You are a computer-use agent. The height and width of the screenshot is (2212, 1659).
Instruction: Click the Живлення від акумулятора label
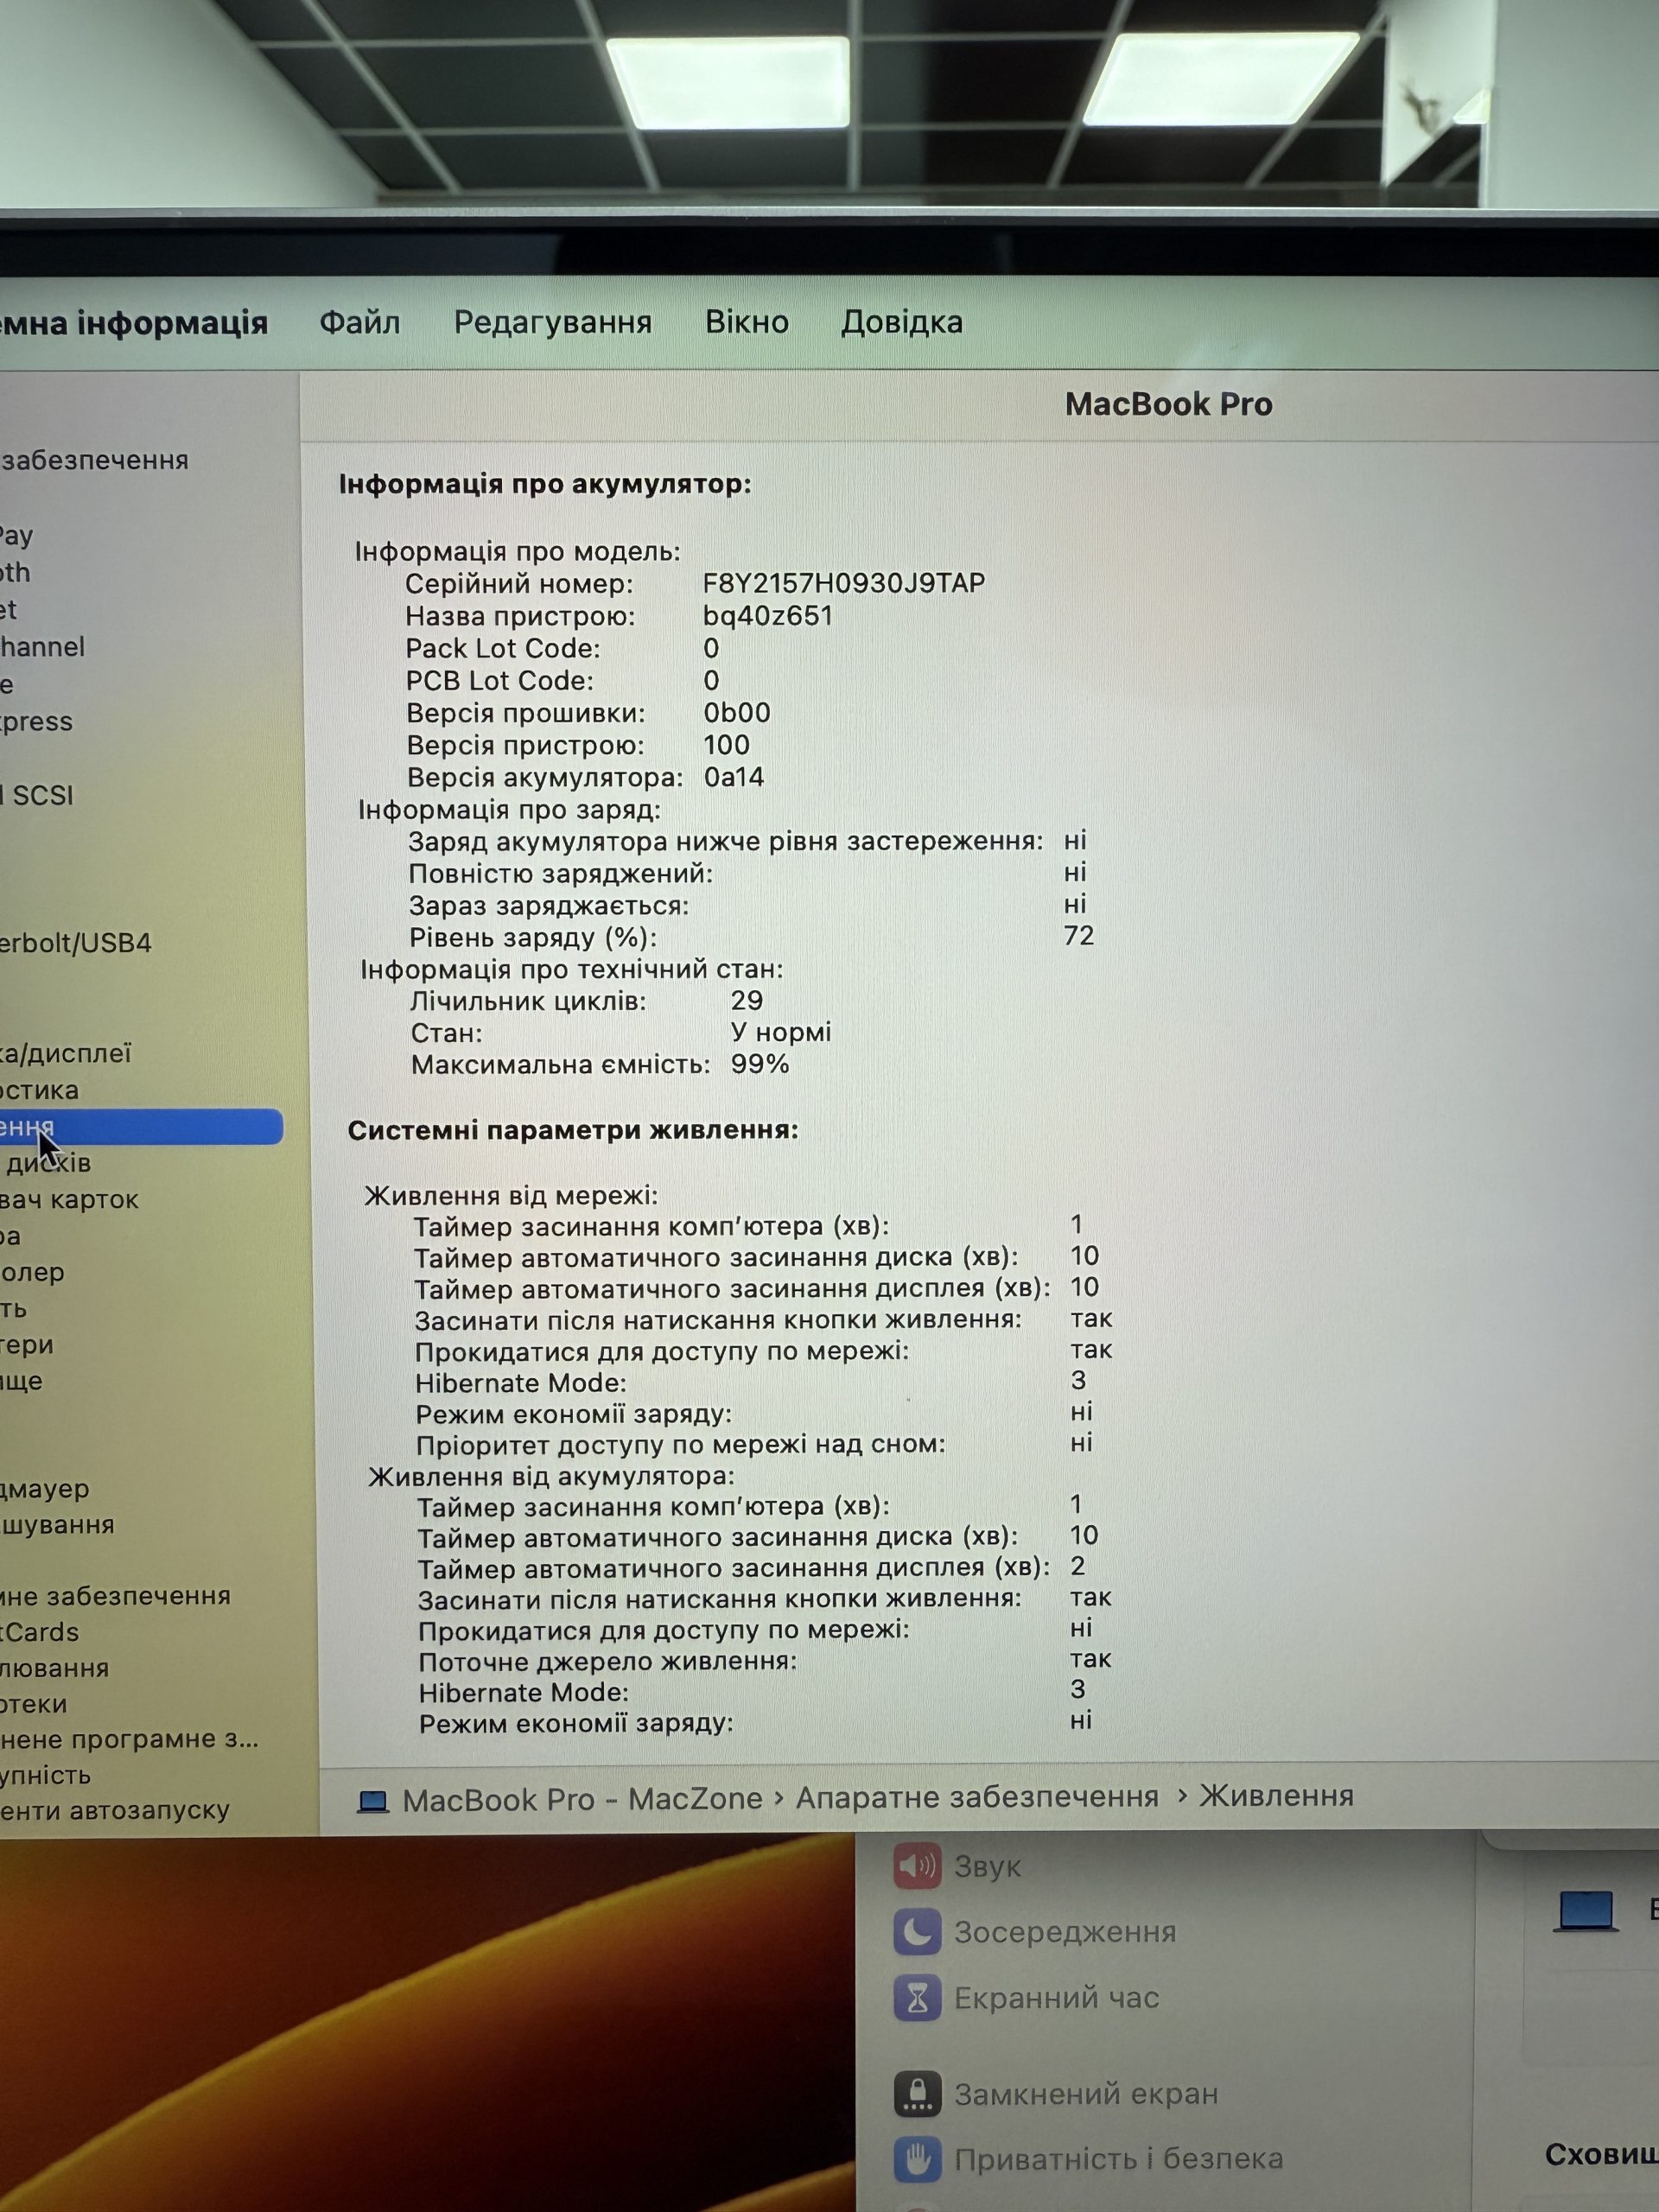click(x=551, y=1476)
